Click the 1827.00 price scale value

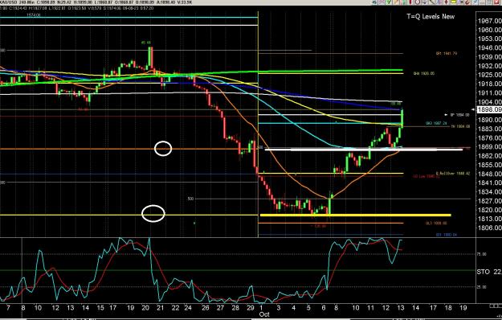point(489,201)
